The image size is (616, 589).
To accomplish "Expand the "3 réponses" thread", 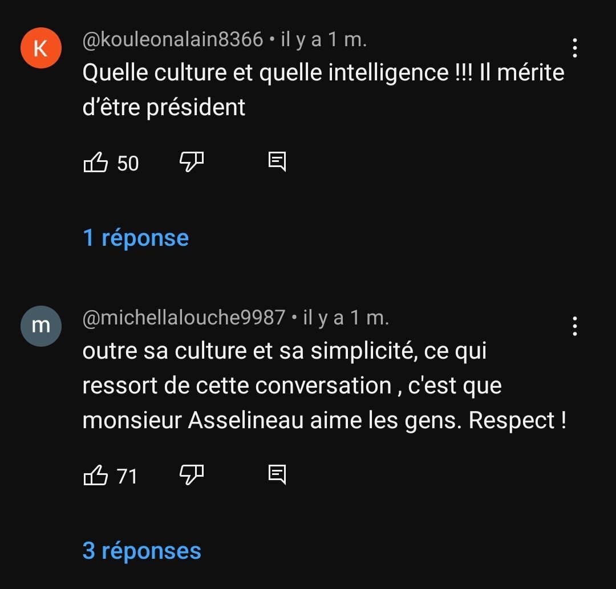I will click(142, 550).
